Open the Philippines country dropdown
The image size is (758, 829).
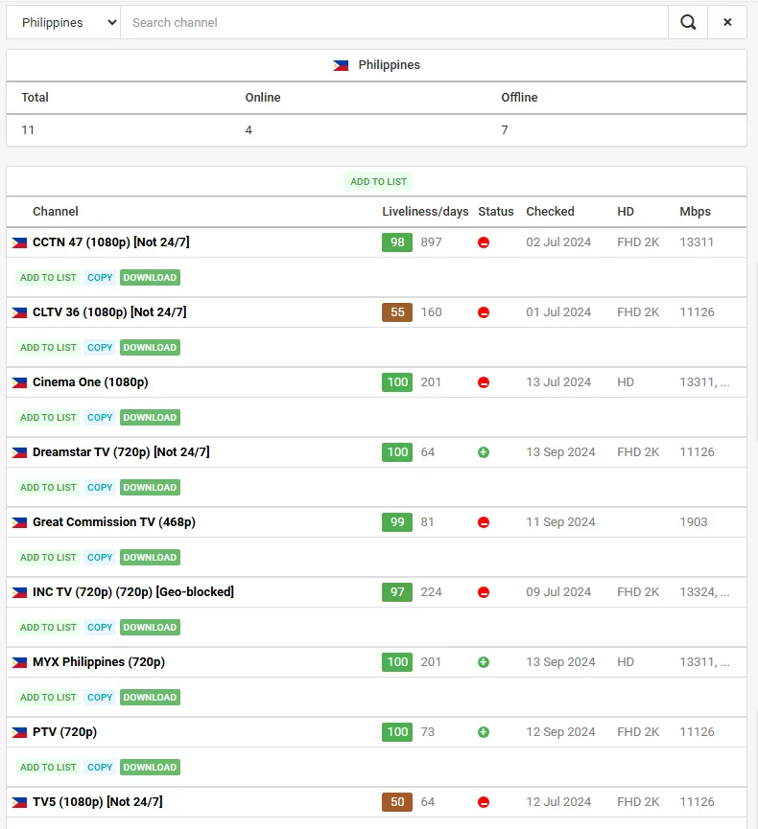point(63,22)
